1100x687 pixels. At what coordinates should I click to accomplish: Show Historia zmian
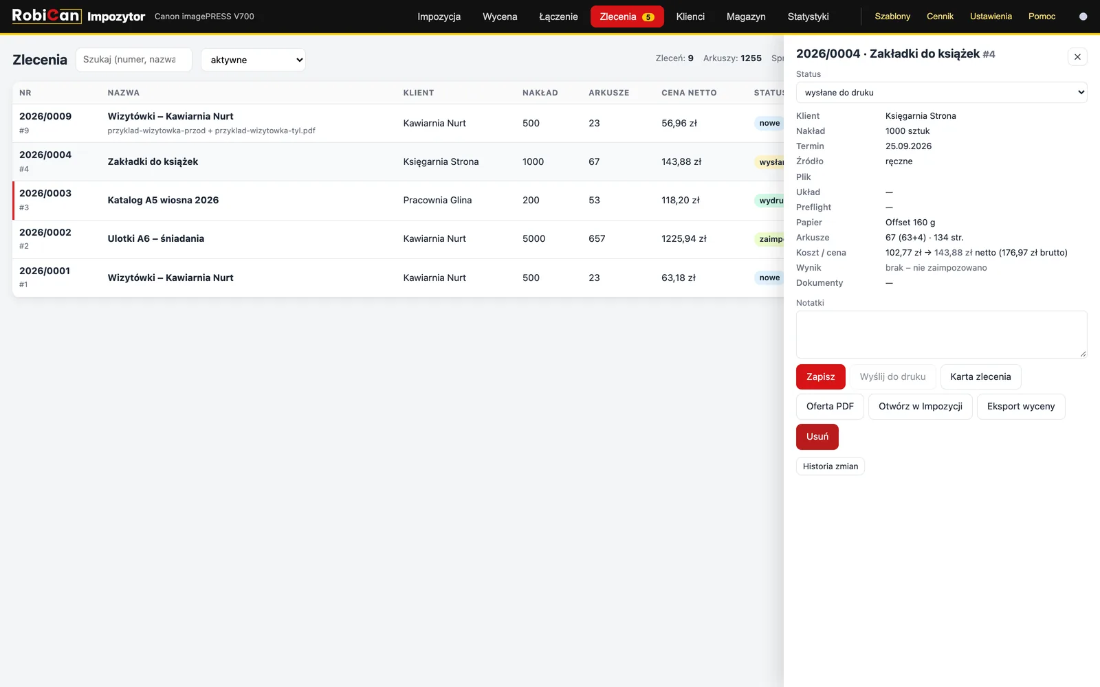click(830, 466)
